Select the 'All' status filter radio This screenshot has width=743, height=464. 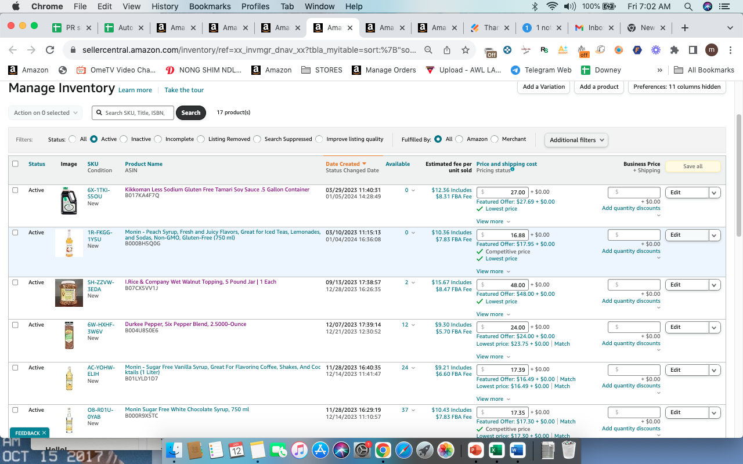pyautogui.click(x=73, y=139)
